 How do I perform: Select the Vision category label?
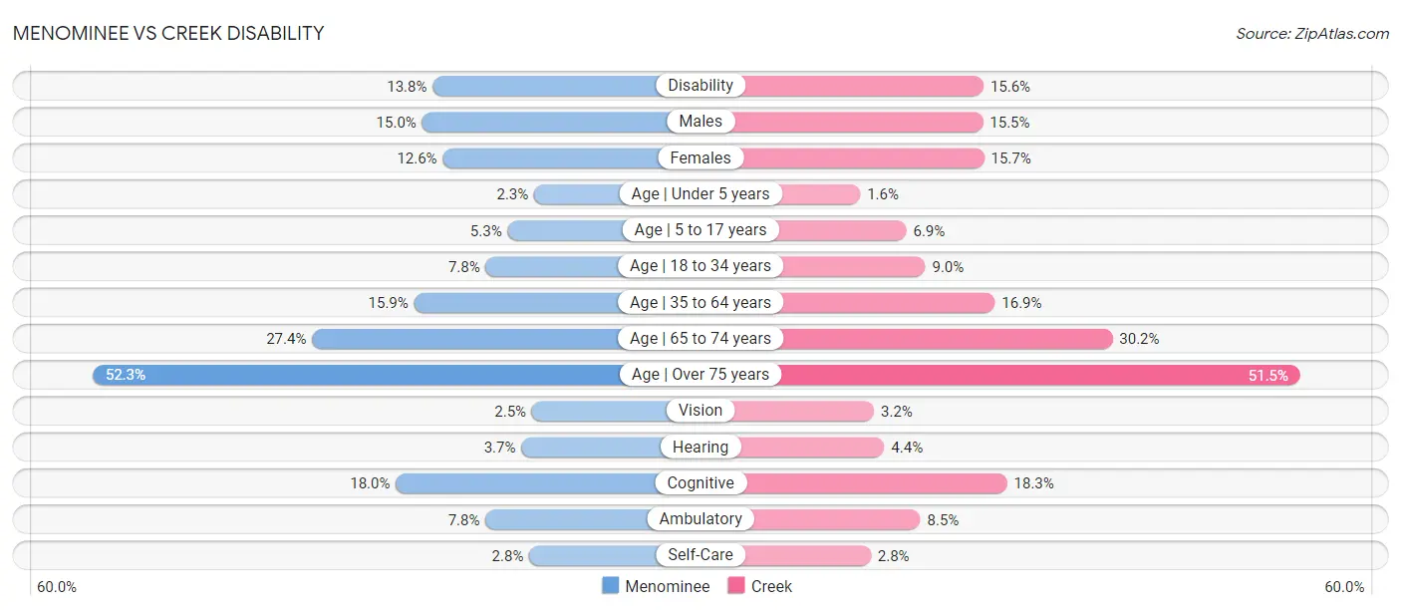[700, 411]
